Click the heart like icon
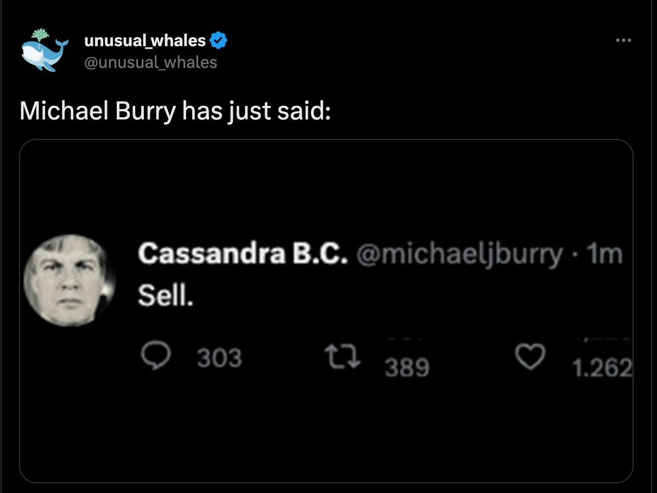Viewport: 657px width, 493px height. [530, 357]
